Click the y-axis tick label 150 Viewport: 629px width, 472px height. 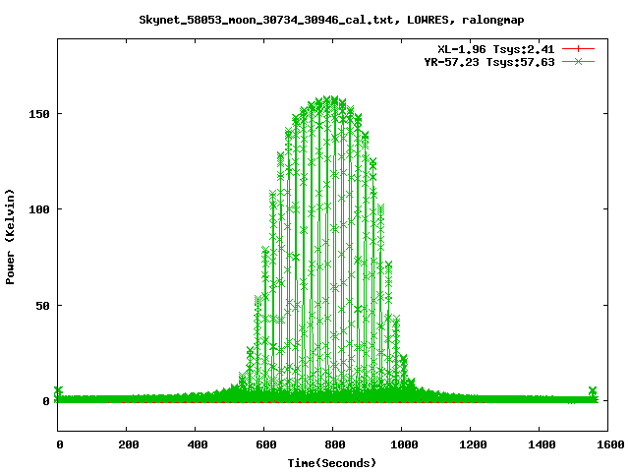click(x=39, y=114)
